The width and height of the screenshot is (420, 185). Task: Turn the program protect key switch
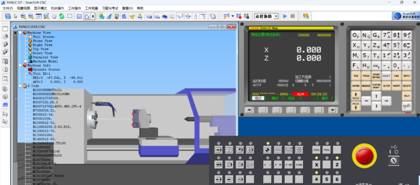point(394,161)
